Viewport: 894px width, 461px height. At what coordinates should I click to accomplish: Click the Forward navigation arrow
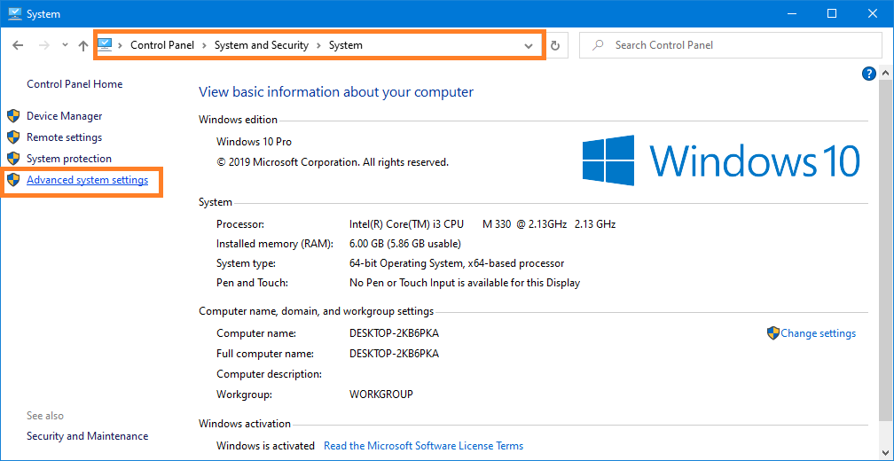coord(44,45)
